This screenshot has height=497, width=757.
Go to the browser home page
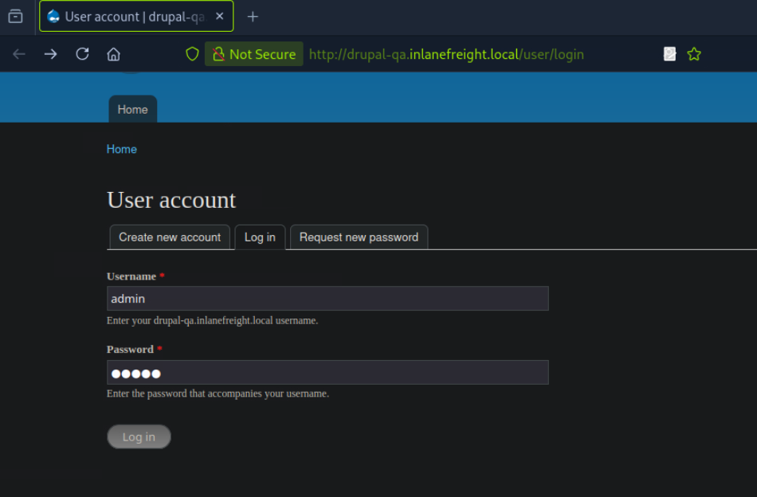coord(114,54)
